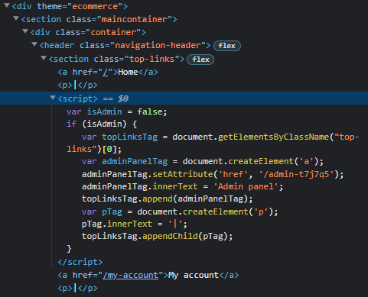368x297 pixels.
Task: Collapse the div theme="ecommerce" node
Action: 7,5
